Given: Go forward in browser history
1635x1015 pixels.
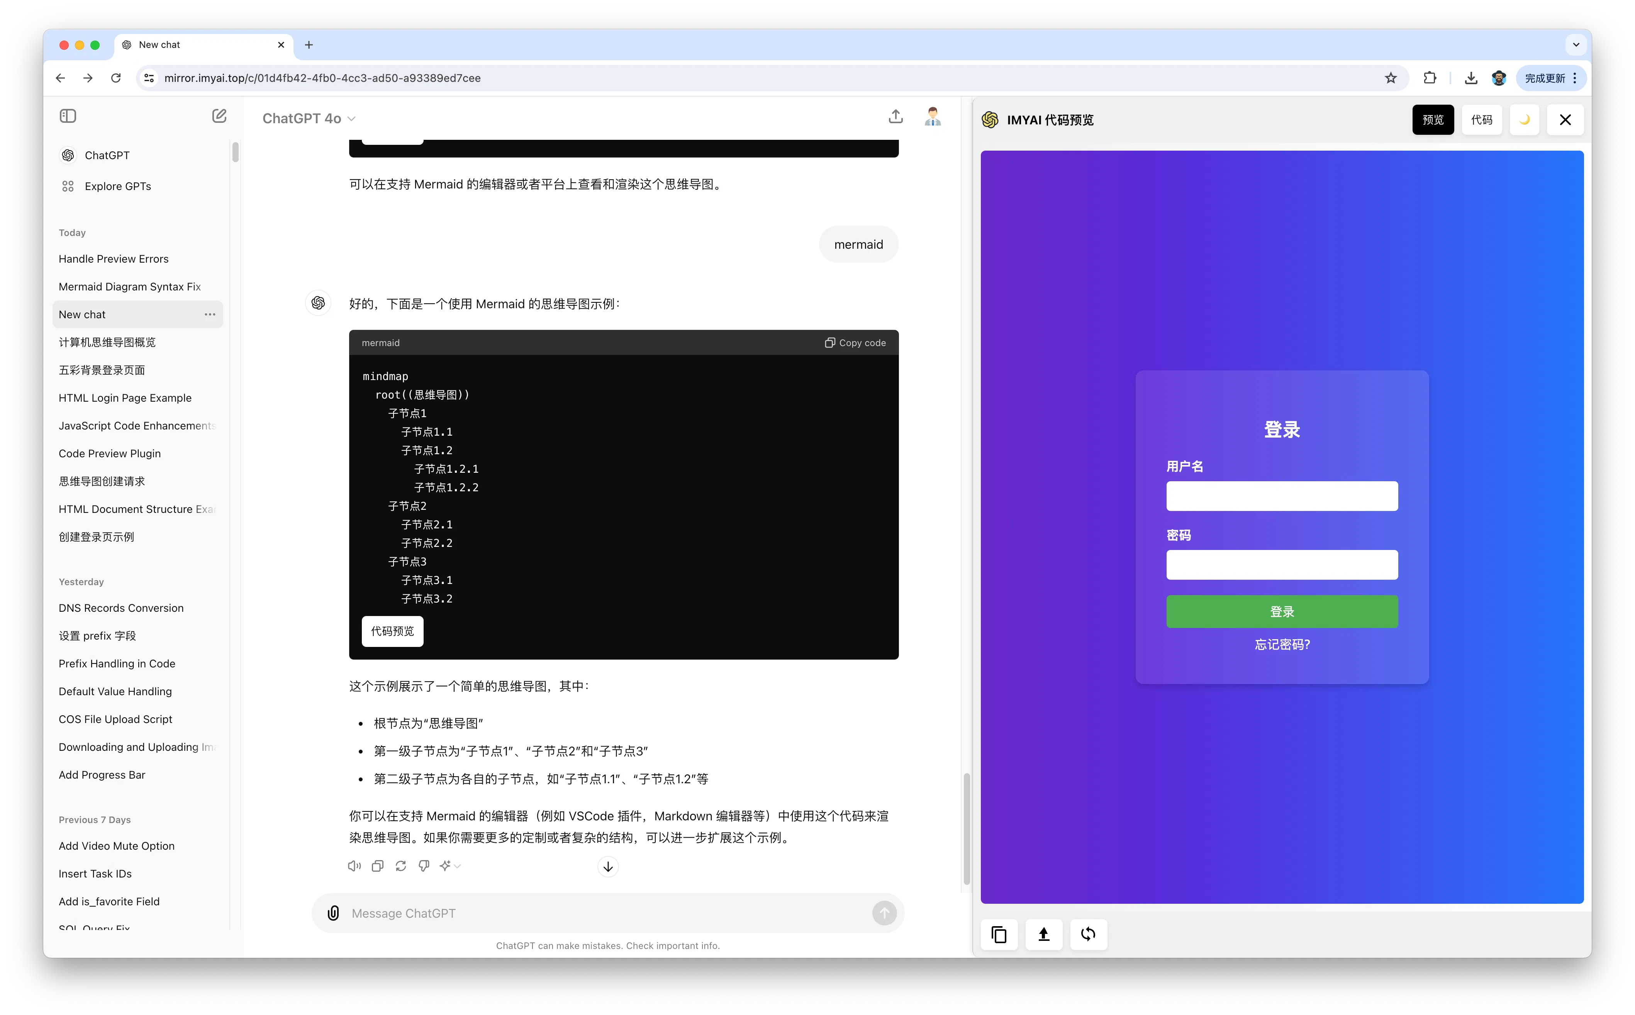Looking at the screenshot, I should click(x=88, y=78).
